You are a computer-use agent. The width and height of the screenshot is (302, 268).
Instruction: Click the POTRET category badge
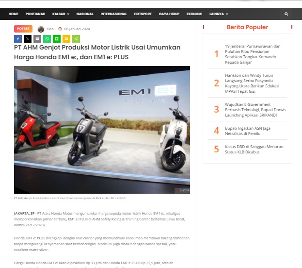[x=23, y=29]
